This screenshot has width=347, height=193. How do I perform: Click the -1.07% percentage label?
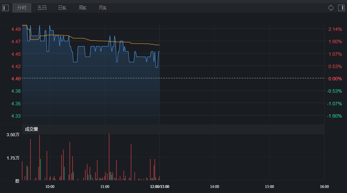point(334,103)
